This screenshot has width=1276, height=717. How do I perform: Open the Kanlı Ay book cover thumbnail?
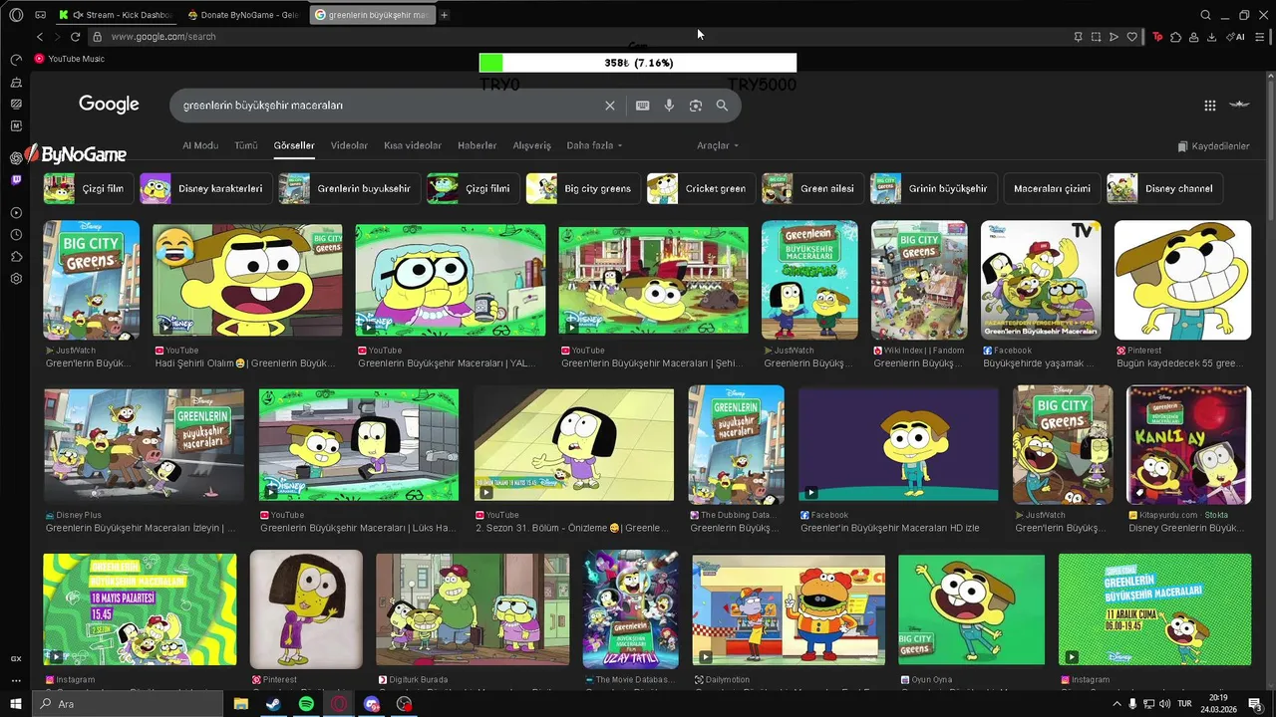[1188, 445]
